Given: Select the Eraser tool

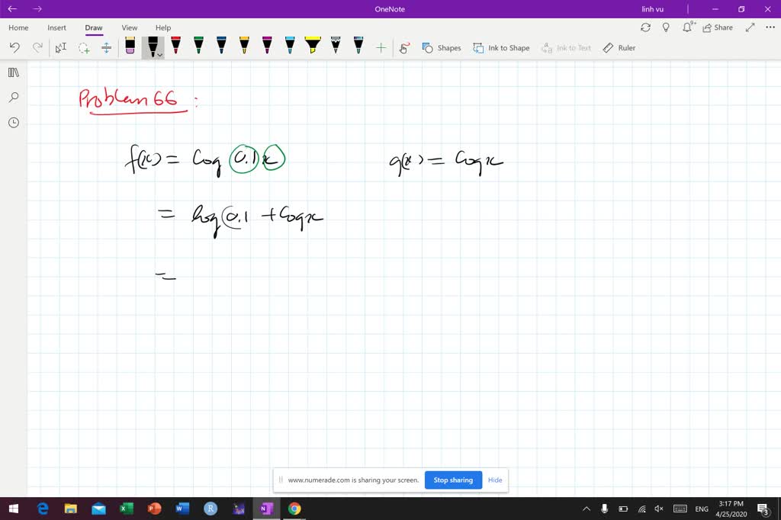Looking at the screenshot, I should click(x=129, y=47).
